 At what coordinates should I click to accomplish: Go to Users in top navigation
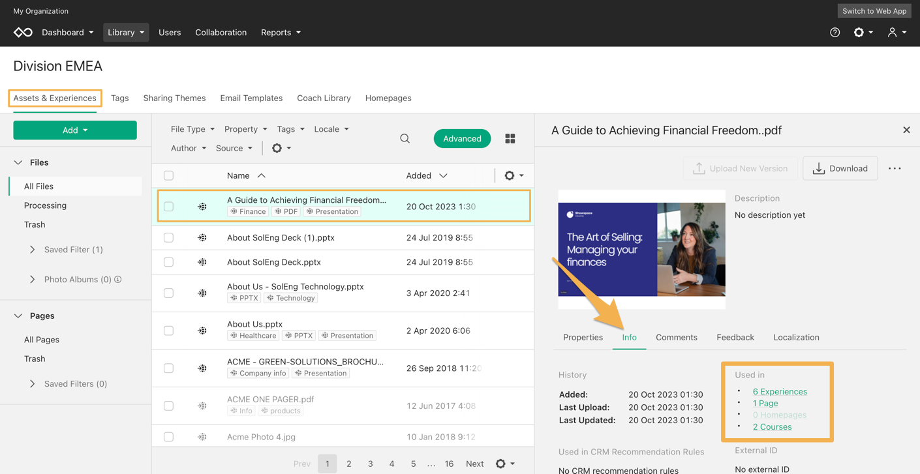coord(170,33)
